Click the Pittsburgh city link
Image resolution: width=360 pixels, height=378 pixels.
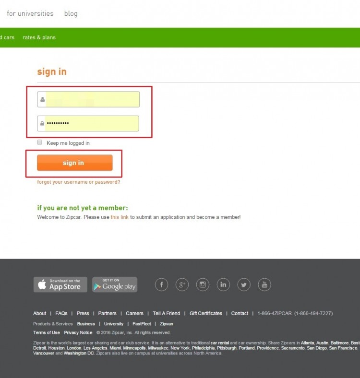tap(227, 348)
